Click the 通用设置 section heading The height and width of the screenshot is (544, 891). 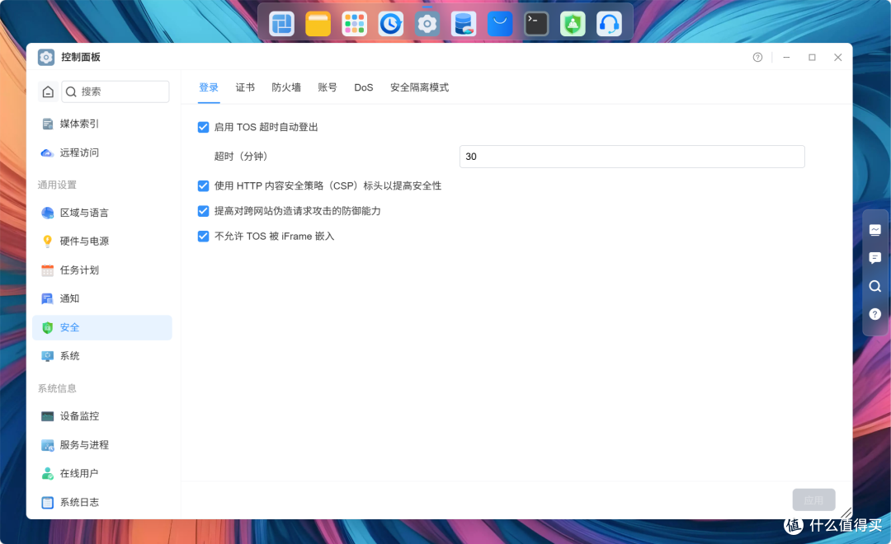click(x=57, y=185)
